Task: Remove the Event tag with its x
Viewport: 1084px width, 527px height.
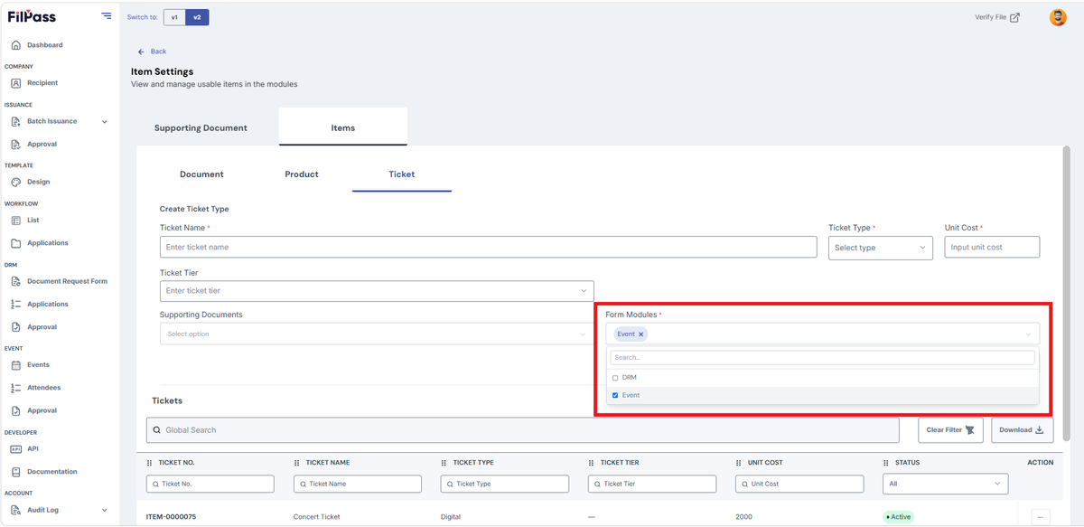Action: [641, 334]
